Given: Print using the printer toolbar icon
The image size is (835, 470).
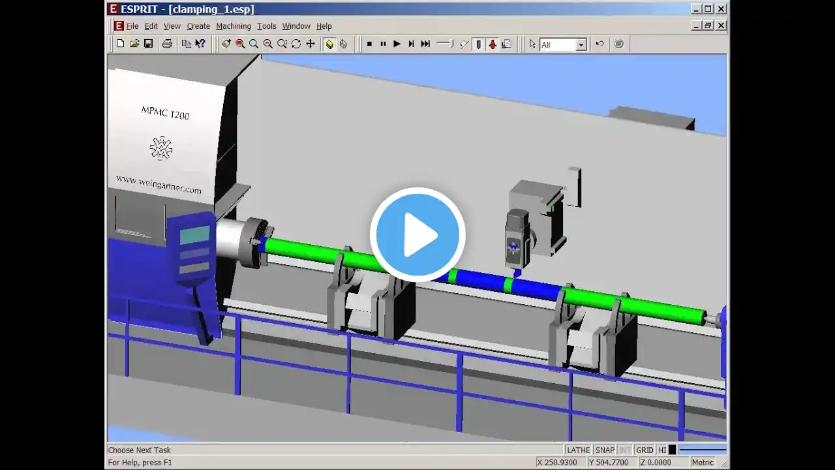Looking at the screenshot, I should (x=167, y=44).
